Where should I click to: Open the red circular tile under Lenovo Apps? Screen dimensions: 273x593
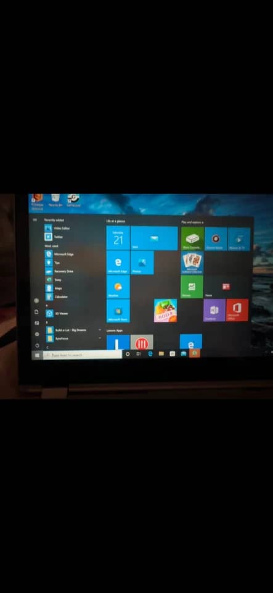pos(142,342)
